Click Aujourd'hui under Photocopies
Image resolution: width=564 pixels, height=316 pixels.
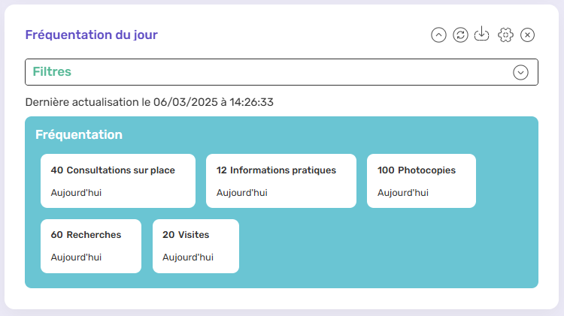[402, 193]
